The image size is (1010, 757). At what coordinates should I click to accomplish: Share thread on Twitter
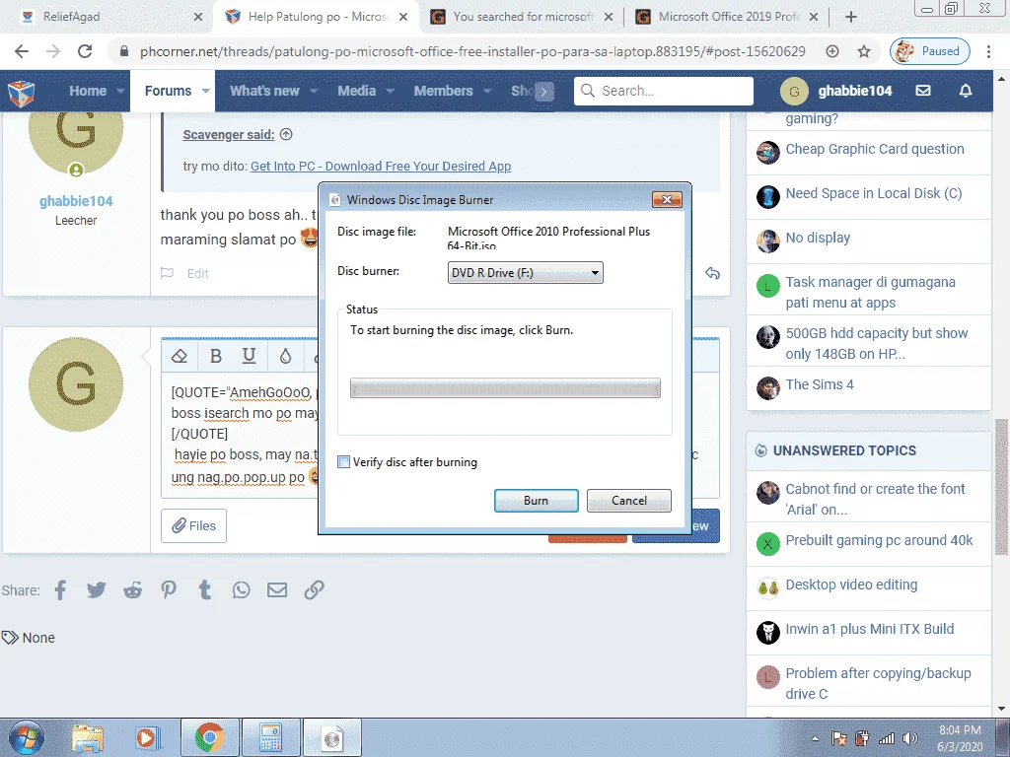pyautogui.click(x=97, y=589)
